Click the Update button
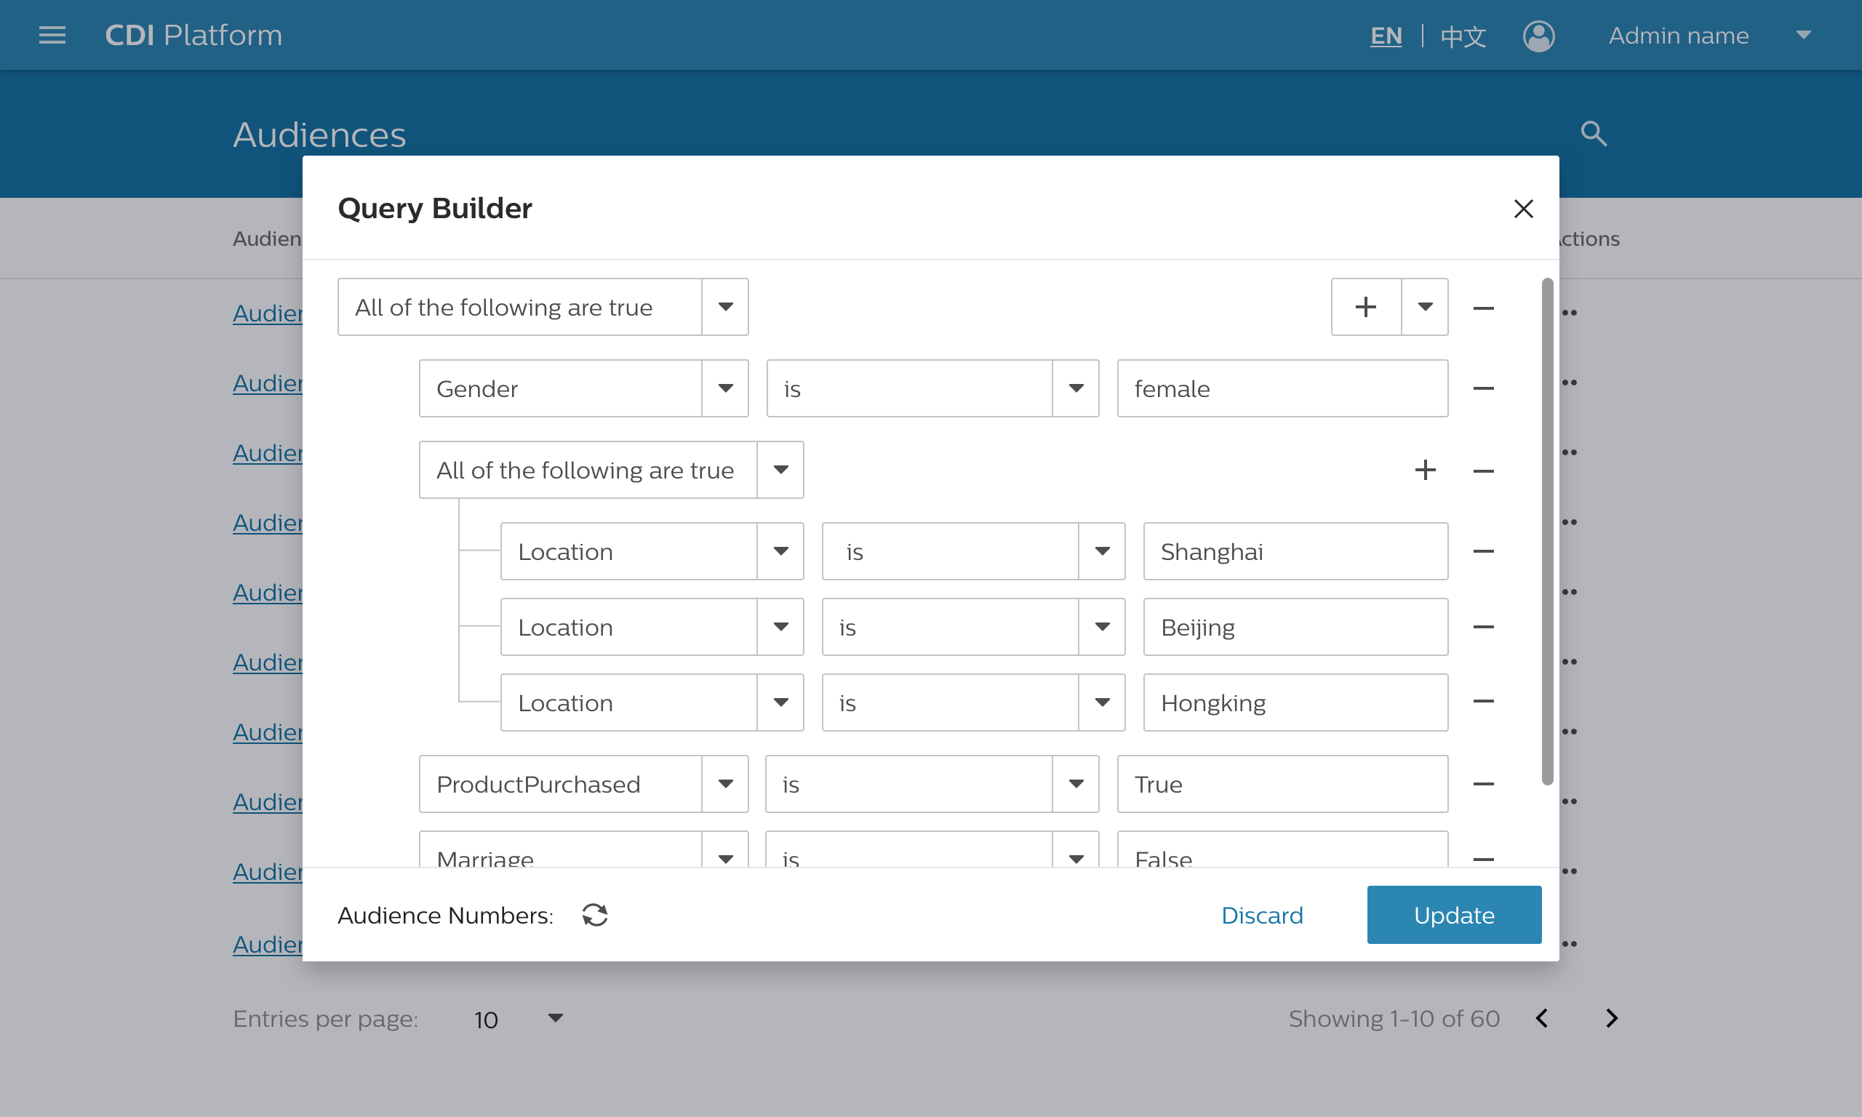 pos(1454,915)
